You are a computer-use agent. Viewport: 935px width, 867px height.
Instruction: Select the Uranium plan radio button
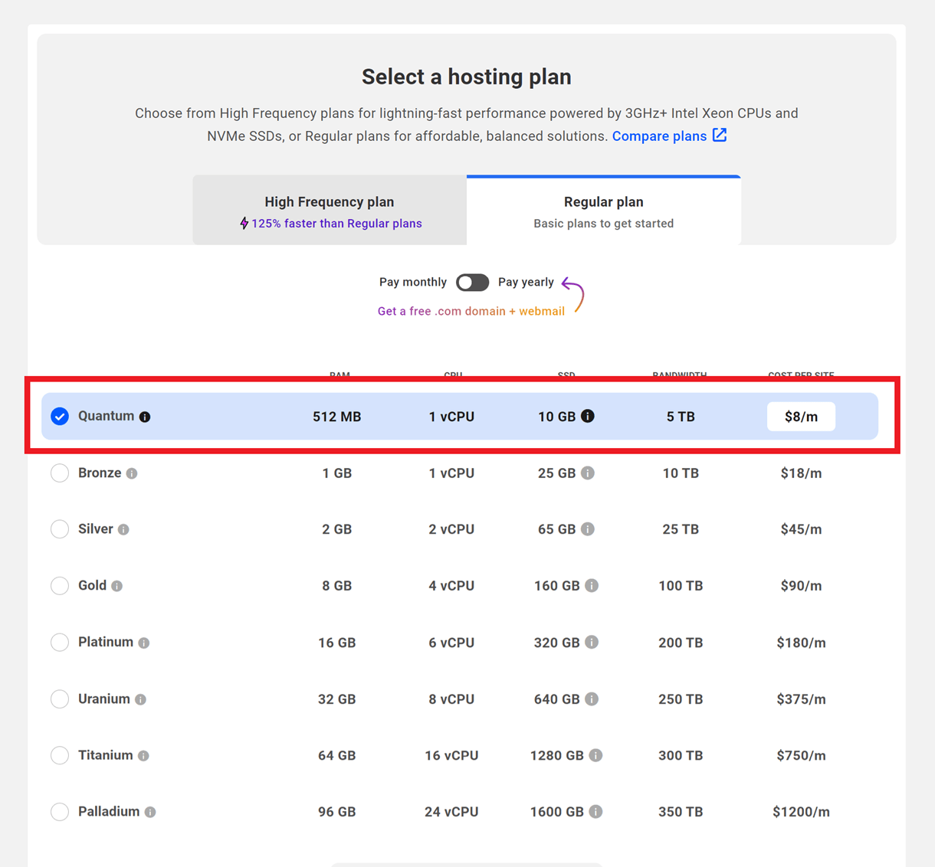tap(60, 699)
